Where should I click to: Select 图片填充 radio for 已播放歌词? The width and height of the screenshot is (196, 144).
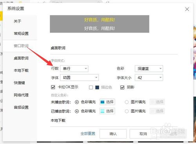point(127,111)
